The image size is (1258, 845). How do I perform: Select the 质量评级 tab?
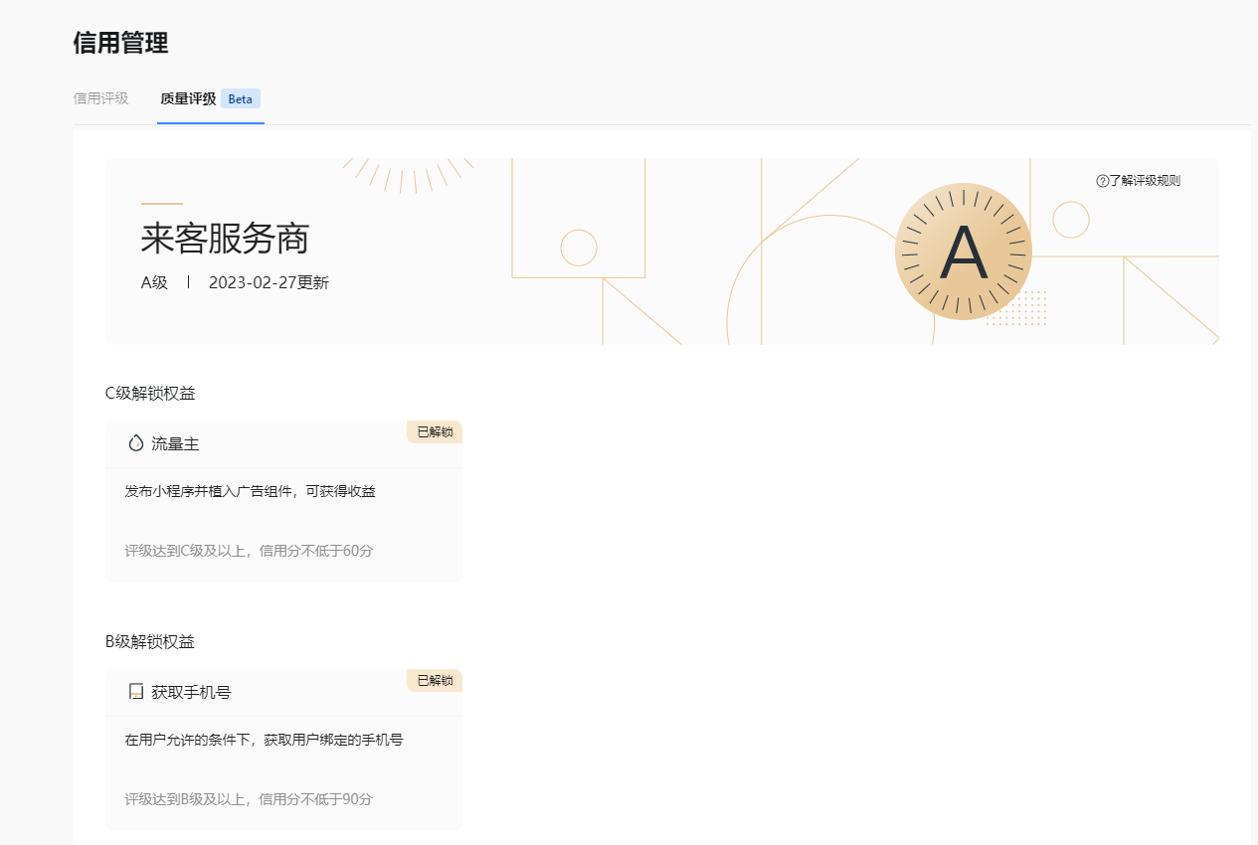tap(188, 99)
